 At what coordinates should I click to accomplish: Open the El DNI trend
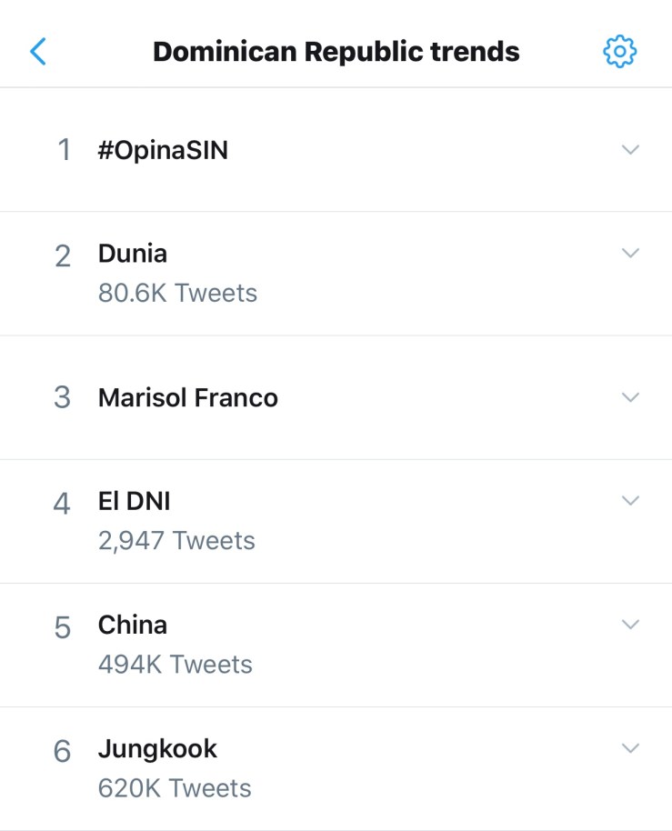point(134,501)
